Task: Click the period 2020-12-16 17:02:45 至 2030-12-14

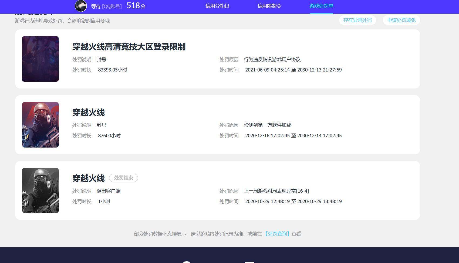Action: [293, 136]
